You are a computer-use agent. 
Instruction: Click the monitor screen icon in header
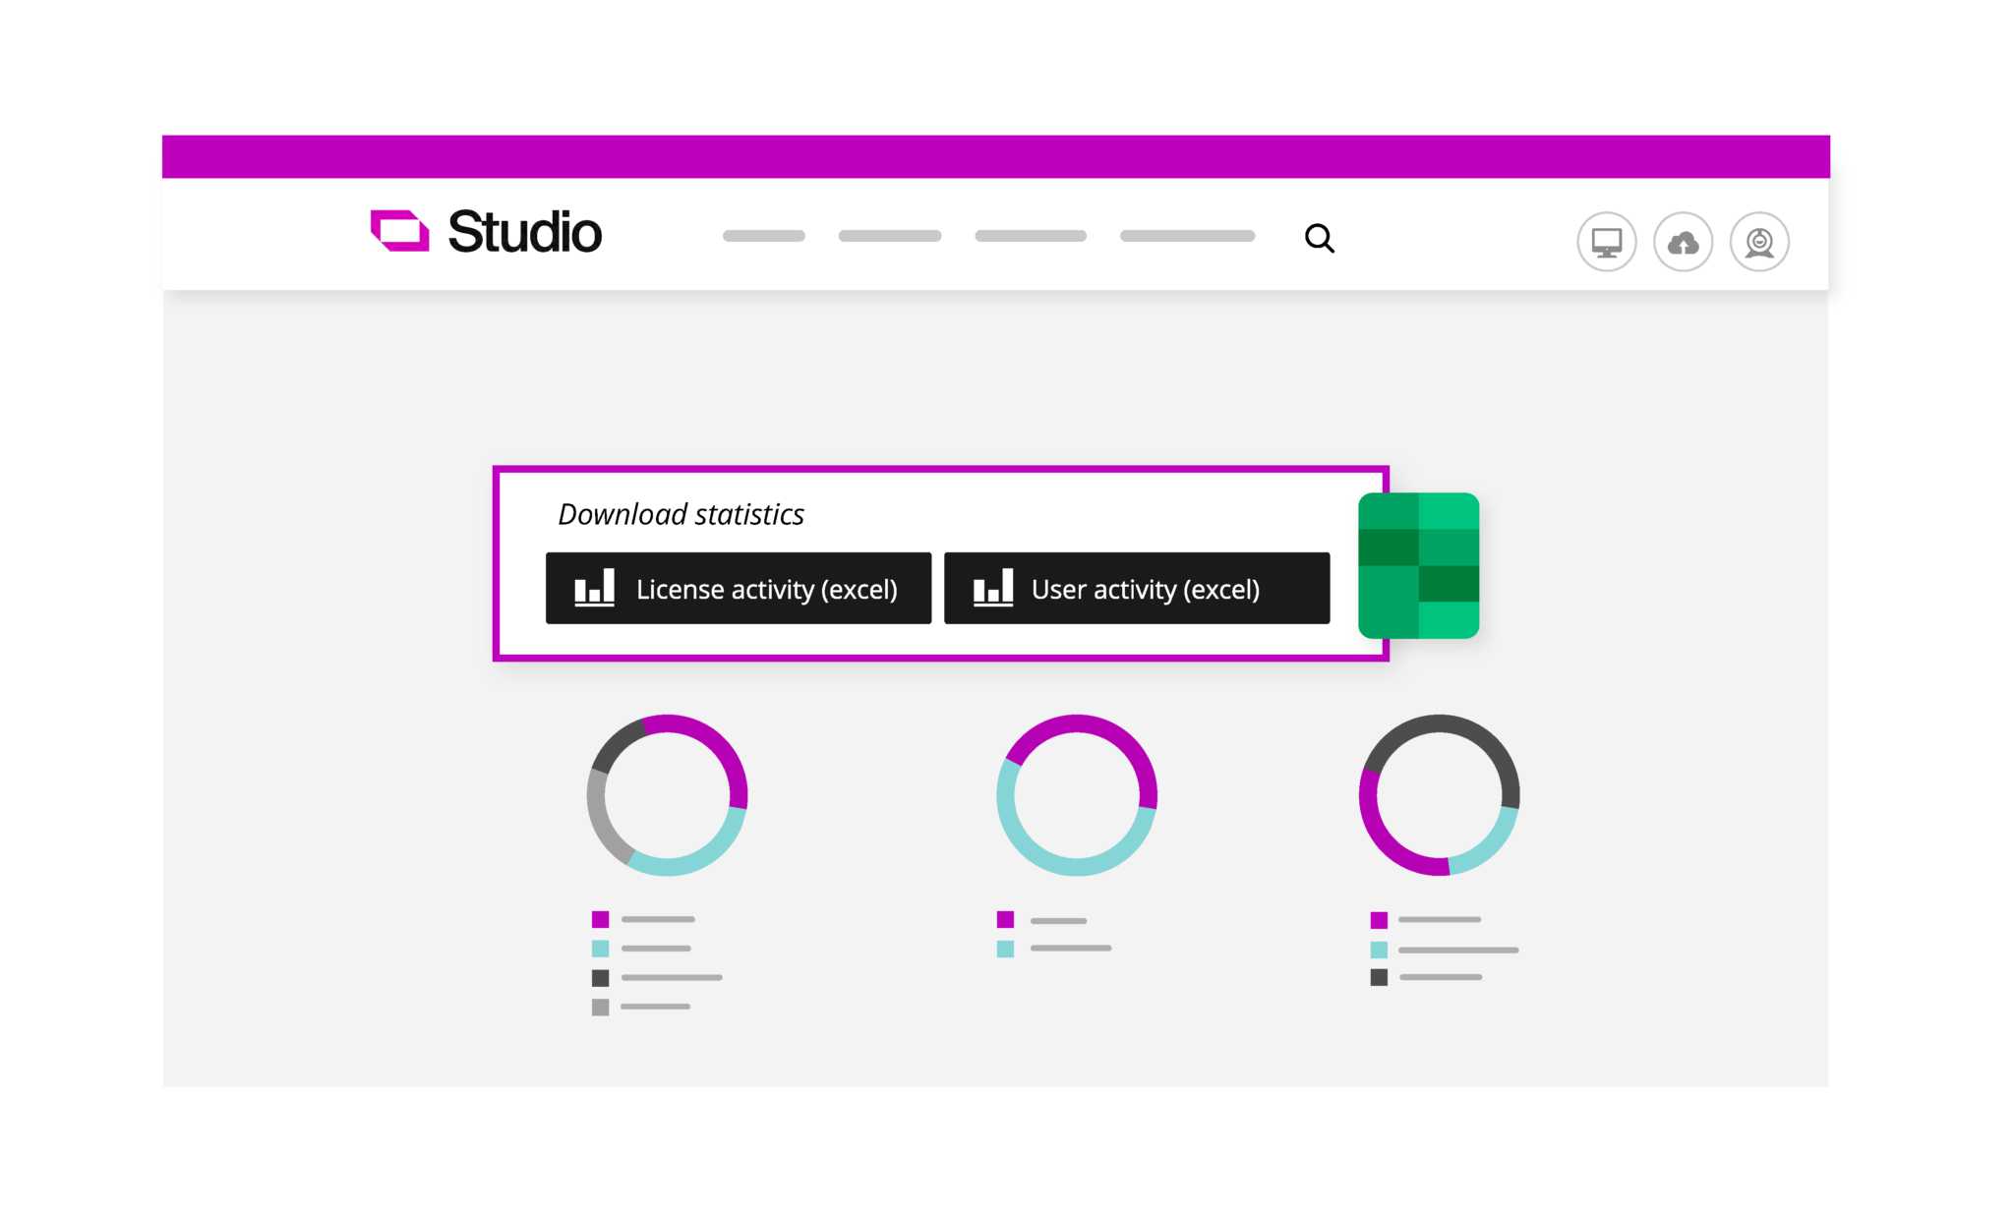pos(1607,242)
